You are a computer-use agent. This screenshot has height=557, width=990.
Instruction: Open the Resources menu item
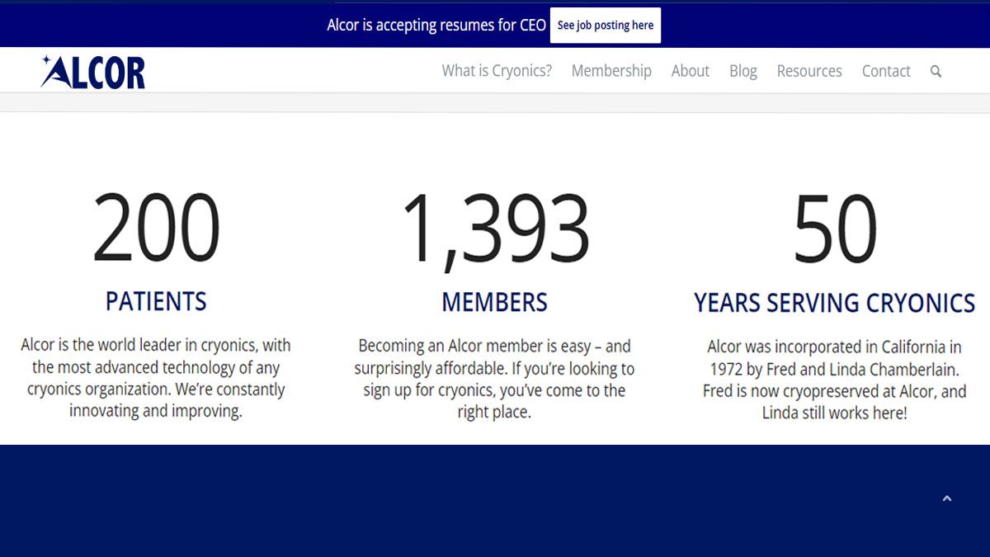[809, 71]
